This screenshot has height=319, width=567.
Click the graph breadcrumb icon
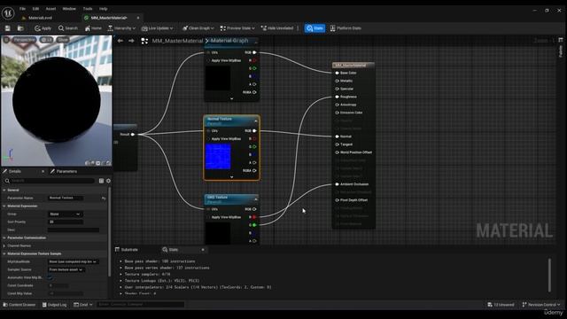(x=144, y=41)
